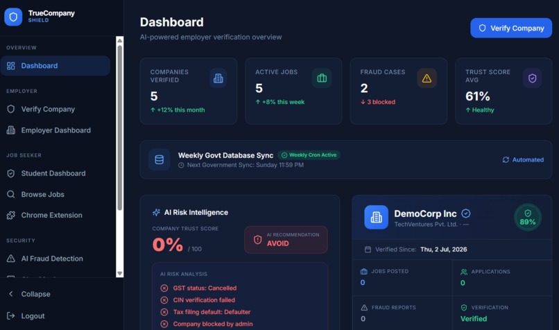This screenshot has height=330, width=559.
Task: Click the '3 blocked' text
Action: 381,102
